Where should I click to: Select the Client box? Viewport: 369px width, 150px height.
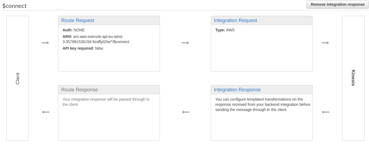[x=17, y=78]
